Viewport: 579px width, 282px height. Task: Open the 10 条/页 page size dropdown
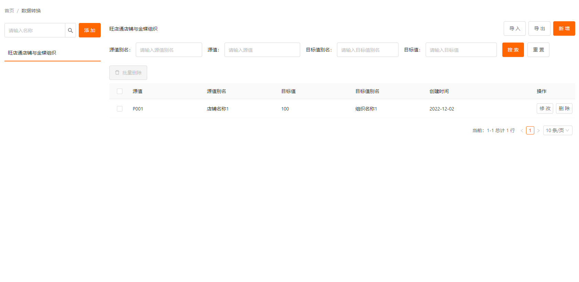[557, 130]
